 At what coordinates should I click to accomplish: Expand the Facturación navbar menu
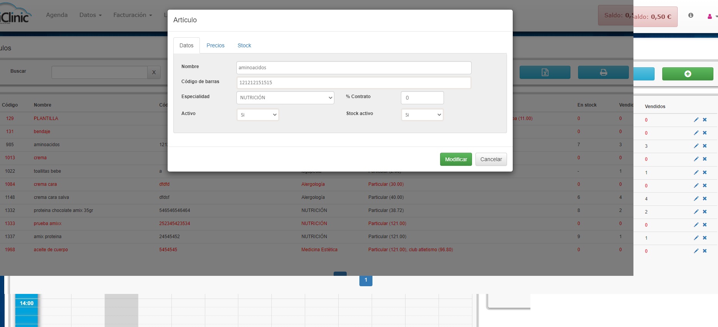click(133, 15)
